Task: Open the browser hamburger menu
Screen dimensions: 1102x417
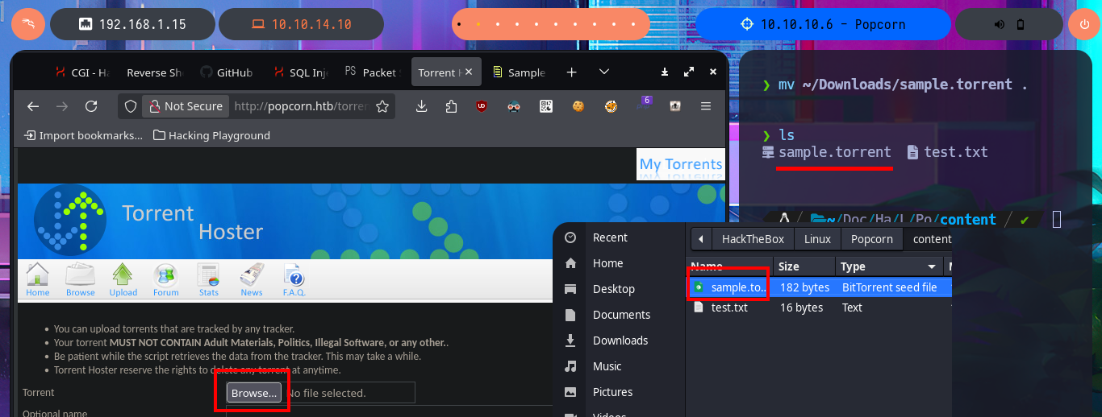Action: [x=706, y=106]
